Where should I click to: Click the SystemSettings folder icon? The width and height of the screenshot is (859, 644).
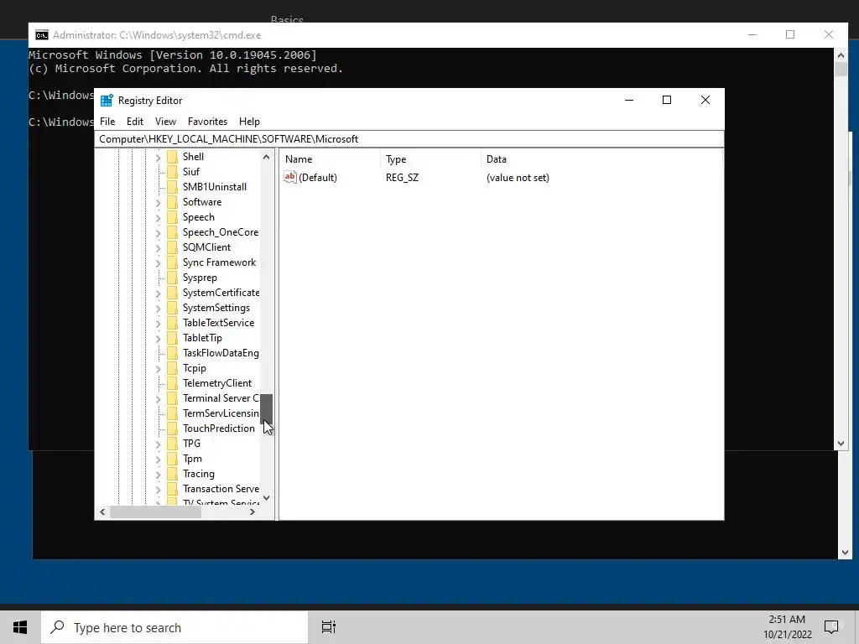tap(172, 308)
